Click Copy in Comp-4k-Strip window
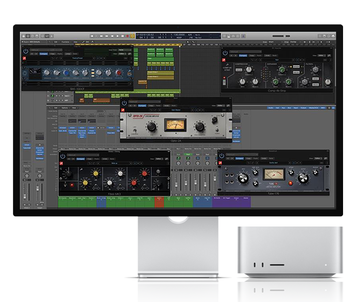This screenshot has width=356, height=302. (252, 56)
